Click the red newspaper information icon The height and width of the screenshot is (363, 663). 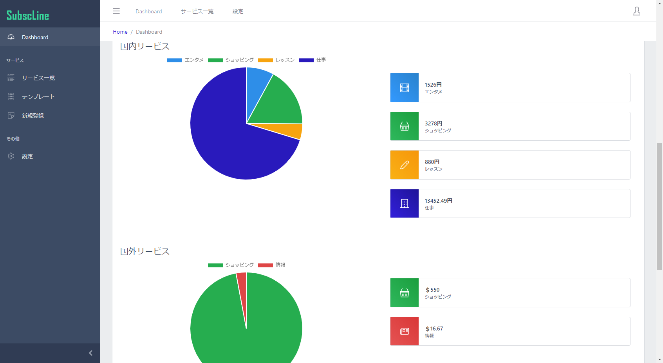pos(405,331)
